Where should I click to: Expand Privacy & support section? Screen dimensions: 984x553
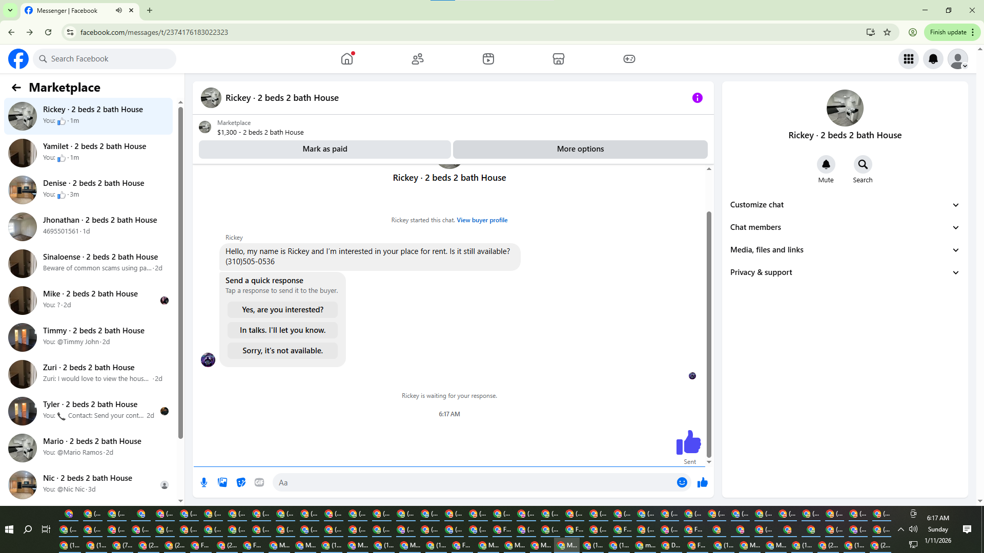pos(845,272)
